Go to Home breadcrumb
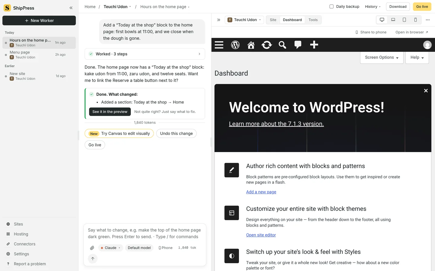Viewport: 435px width, 271px height. 90,7
